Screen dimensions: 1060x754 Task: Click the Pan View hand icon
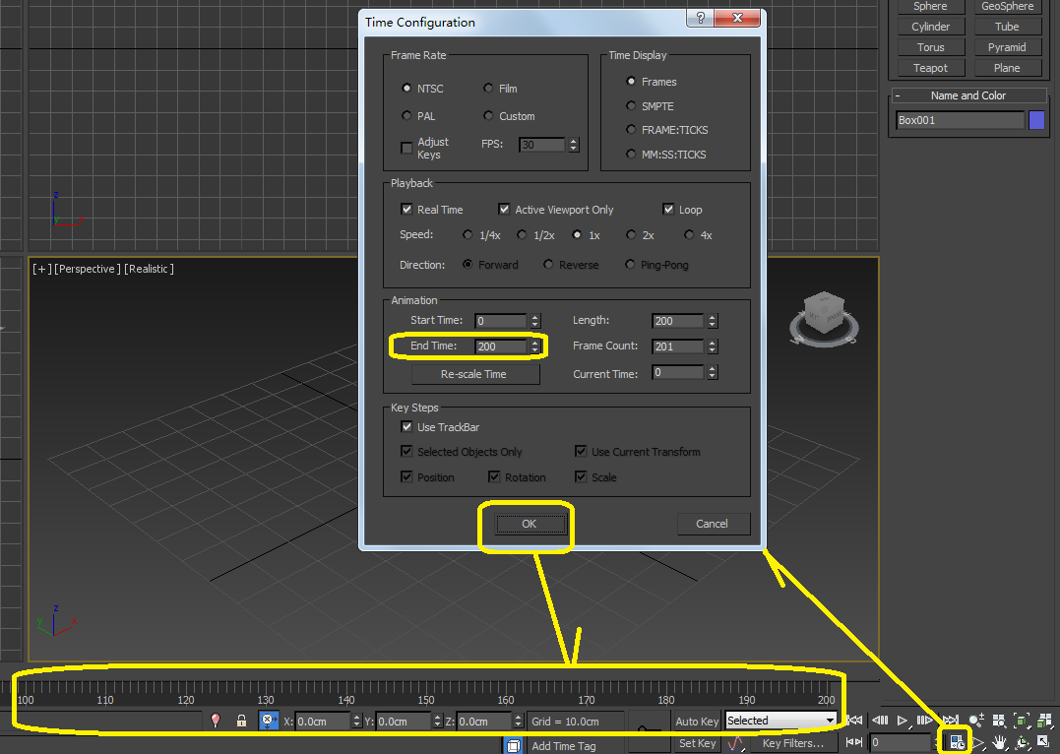tap(1000, 742)
